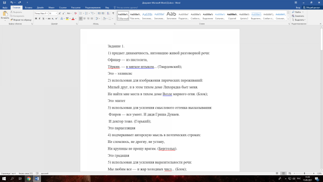Switch to the Design (Дизайн) tab
This screenshot has width=323, height=182.
point(40,8)
